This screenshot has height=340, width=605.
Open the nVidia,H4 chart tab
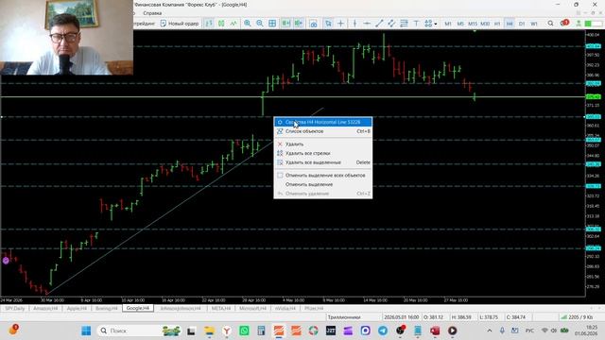285,309
